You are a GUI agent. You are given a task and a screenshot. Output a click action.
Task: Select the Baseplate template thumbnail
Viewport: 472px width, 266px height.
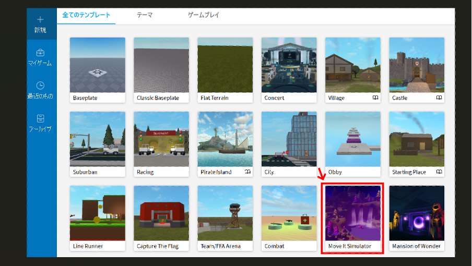(x=98, y=65)
